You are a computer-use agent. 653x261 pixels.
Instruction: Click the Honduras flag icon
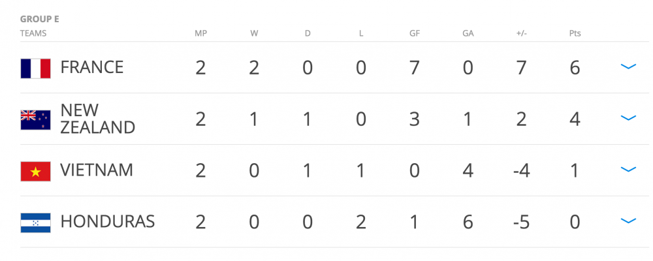[x=35, y=222]
